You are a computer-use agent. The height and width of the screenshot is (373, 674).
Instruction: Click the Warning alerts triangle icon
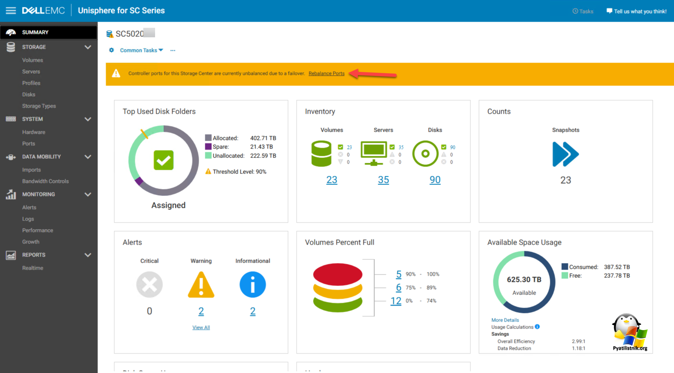[201, 285]
